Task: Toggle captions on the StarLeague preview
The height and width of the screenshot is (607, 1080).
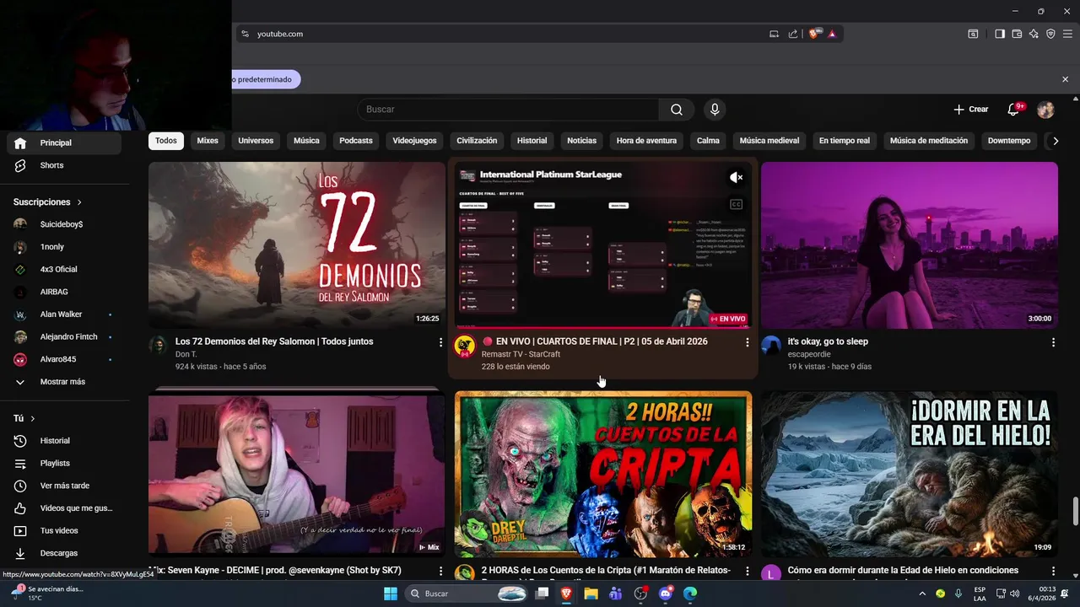Action: [736, 204]
